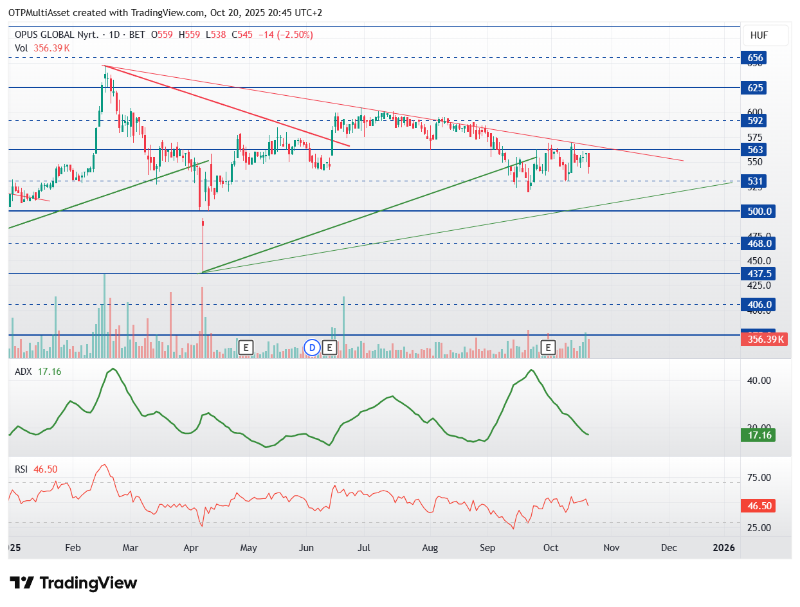Click the Vol indicator legend
Viewport: 800px width, 607px height.
point(42,48)
